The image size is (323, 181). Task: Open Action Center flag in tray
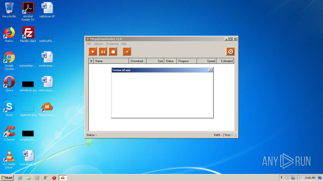[x=299, y=178]
